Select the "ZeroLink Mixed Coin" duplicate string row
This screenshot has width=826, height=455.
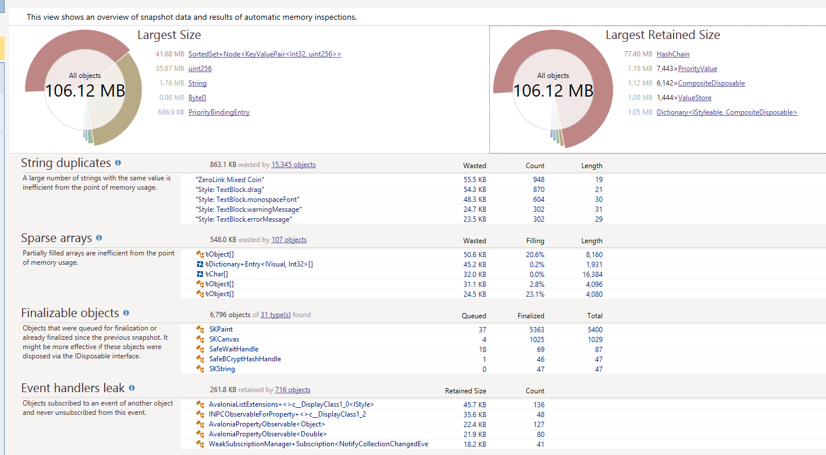coord(503,180)
